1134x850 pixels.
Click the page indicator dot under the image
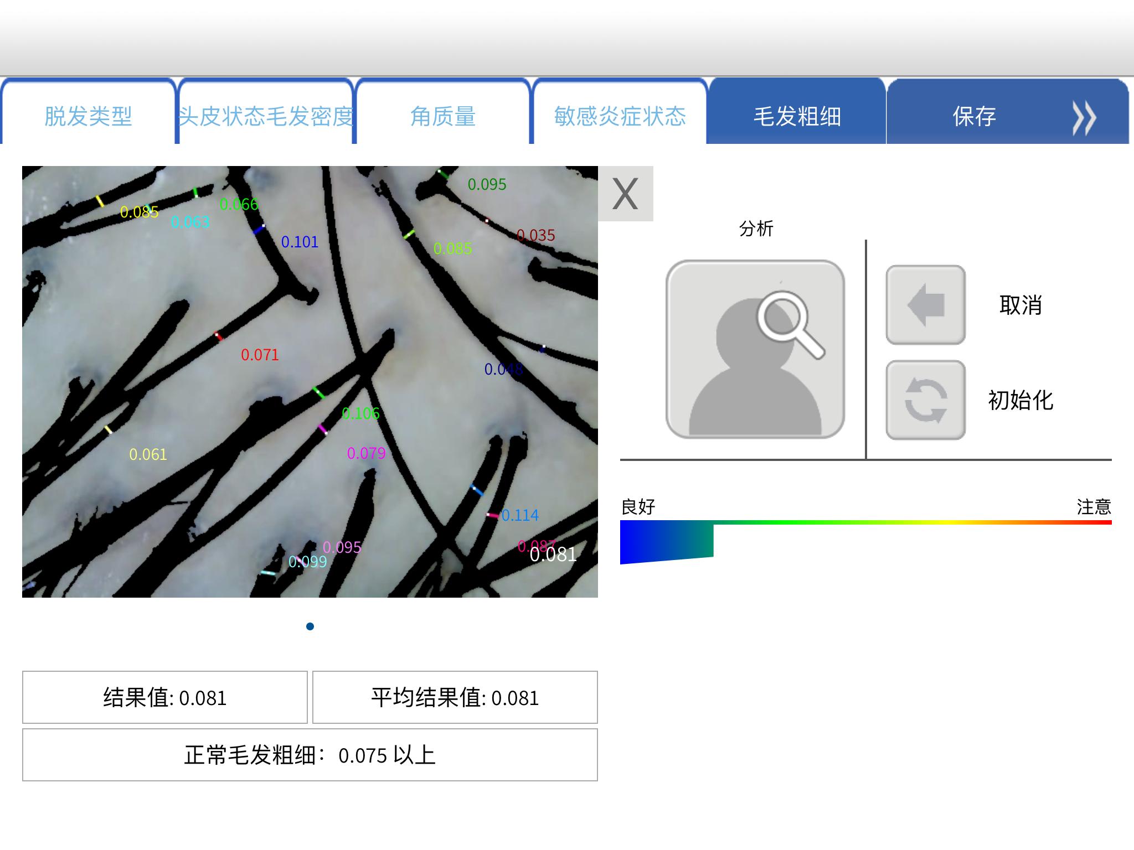310,626
